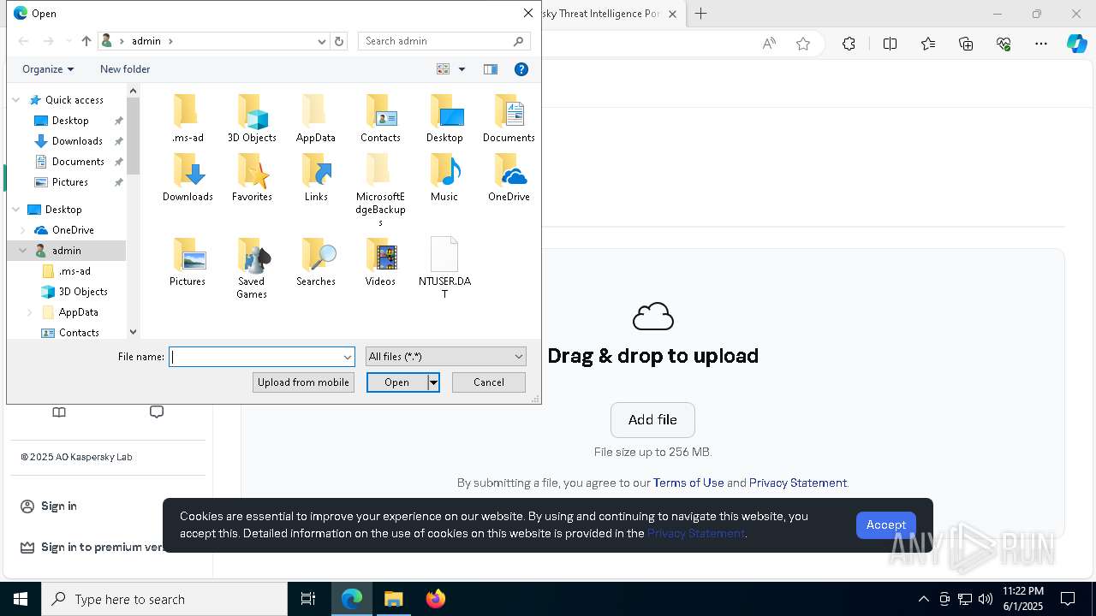Click the Windows taskbar search box
This screenshot has height=616, width=1096.
[x=164, y=599]
